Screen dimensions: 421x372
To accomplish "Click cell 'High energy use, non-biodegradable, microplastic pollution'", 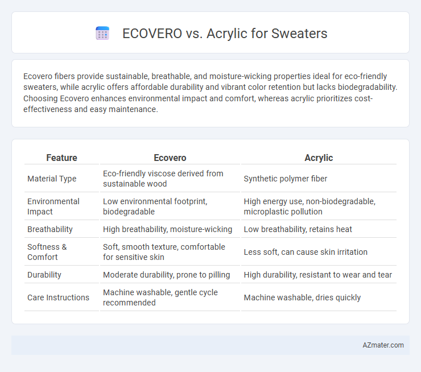I will pyautogui.click(x=319, y=206).
